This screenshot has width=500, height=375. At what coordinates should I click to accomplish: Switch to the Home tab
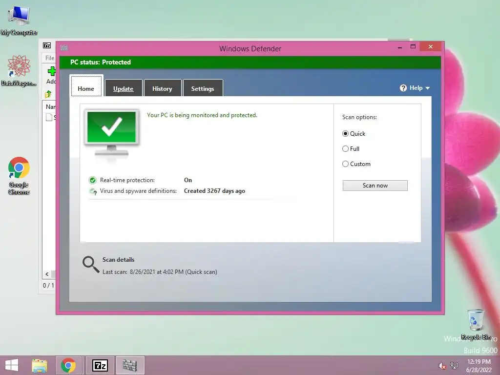click(x=86, y=87)
